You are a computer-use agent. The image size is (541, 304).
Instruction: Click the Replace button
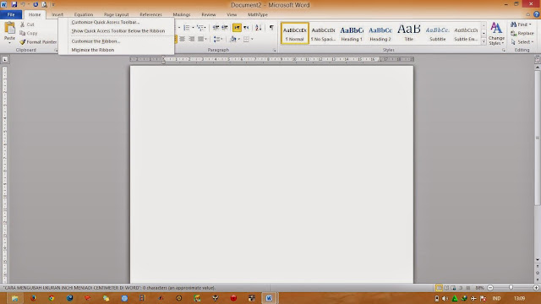pyautogui.click(x=522, y=33)
